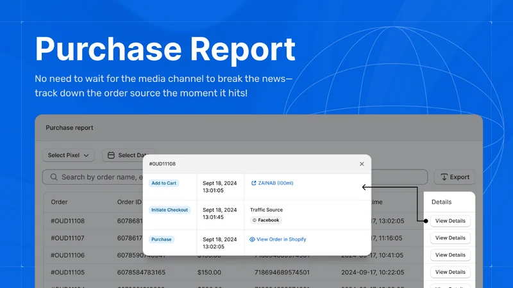This screenshot has height=288, width=513.
Task: Click the Search by order name field
Action: [235, 177]
